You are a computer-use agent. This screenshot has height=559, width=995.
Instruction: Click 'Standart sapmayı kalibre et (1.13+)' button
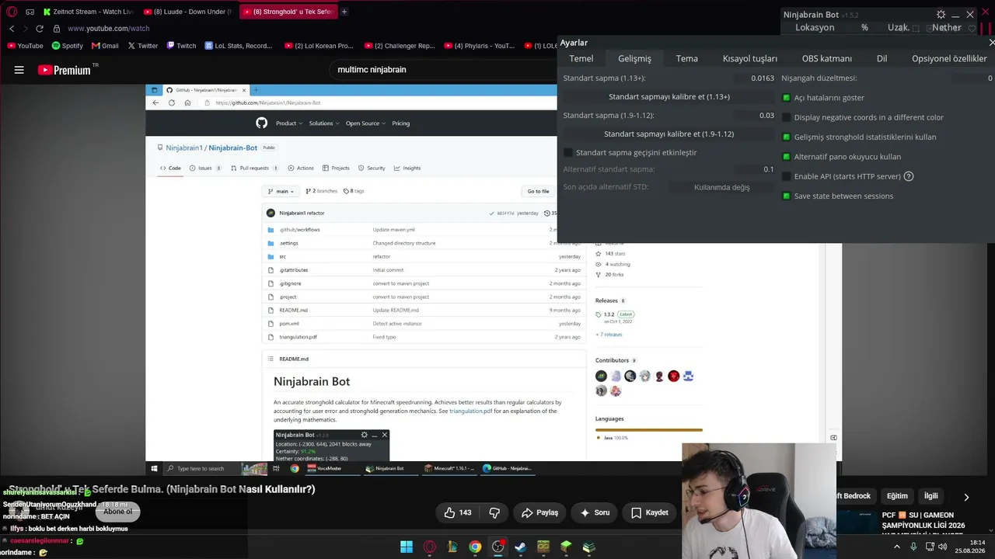coord(669,97)
